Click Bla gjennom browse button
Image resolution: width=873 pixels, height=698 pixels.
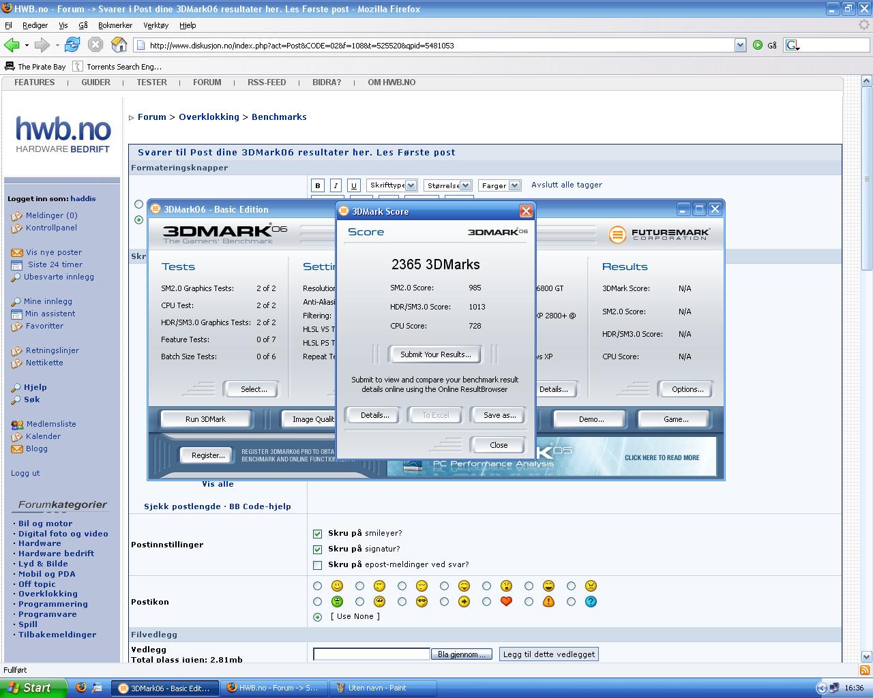461,654
